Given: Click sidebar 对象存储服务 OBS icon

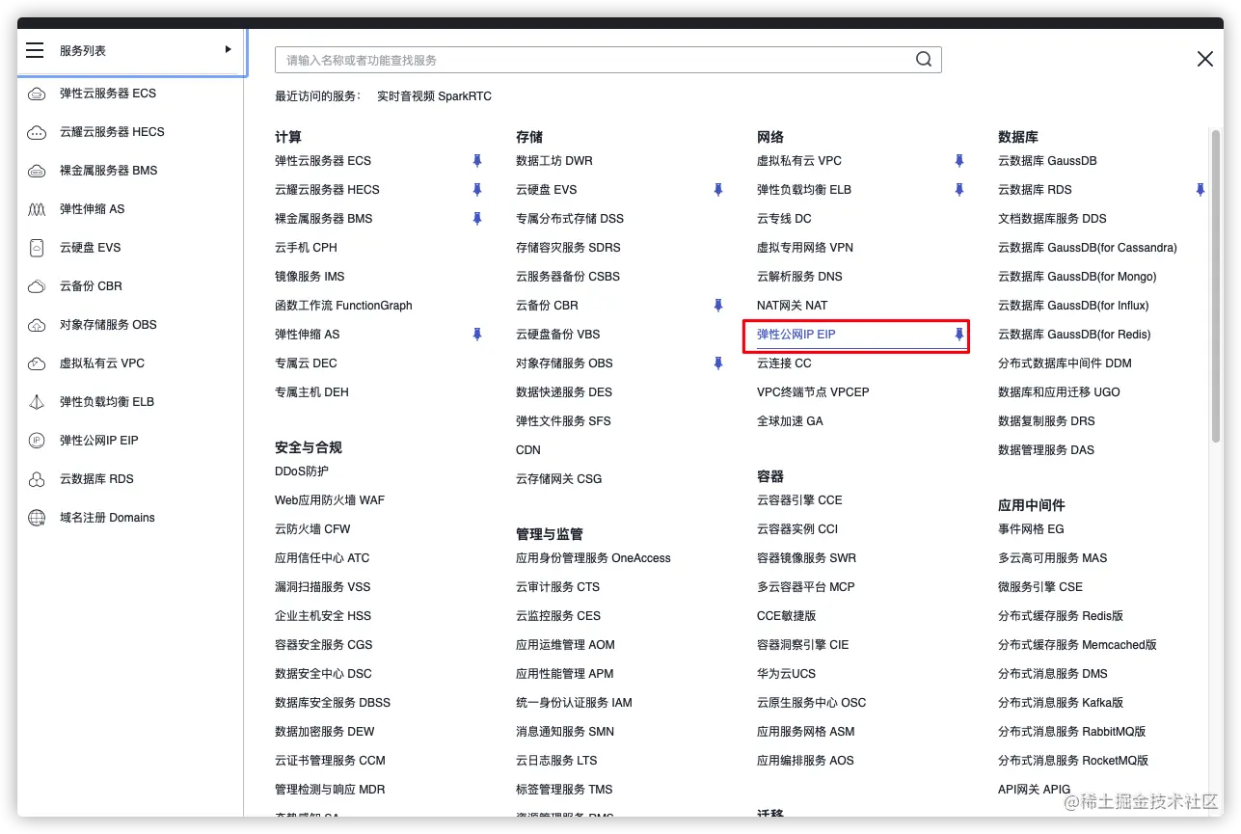Looking at the screenshot, I should [x=37, y=325].
